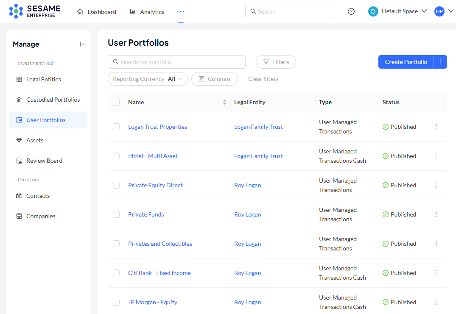
Task: Select all portfolios with header checkbox
Action: pos(116,102)
